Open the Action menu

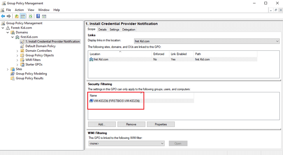[x=19, y=10]
